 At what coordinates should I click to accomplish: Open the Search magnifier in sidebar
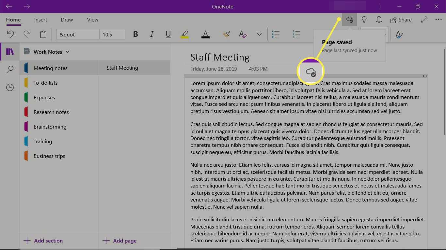click(x=10, y=69)
